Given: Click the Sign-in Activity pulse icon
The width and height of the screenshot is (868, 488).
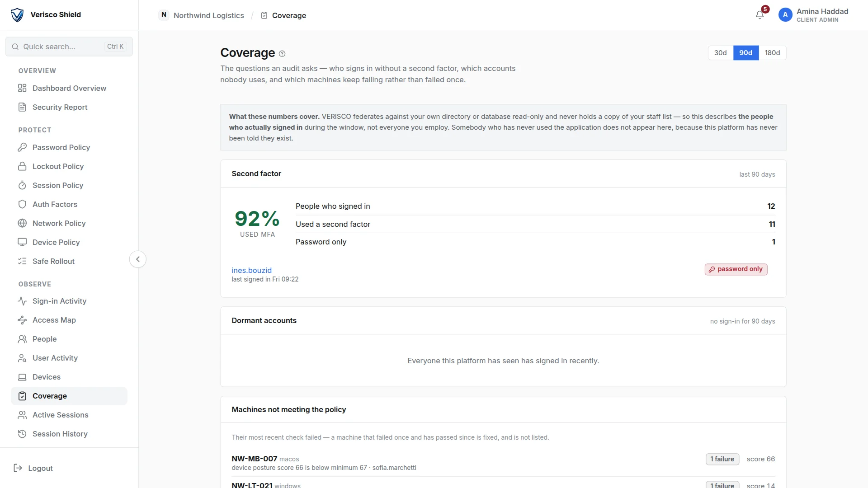Looking at the screenshot, I should point(22,301).
